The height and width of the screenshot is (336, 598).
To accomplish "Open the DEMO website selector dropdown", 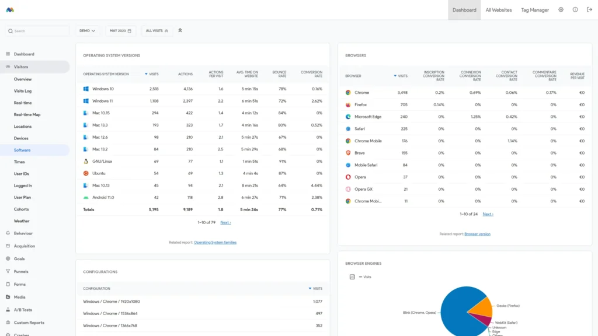I will (87, 30).
